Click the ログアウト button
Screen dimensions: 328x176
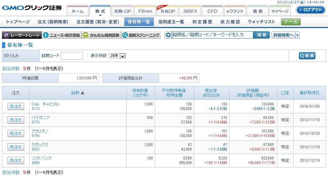pos(310,10)
